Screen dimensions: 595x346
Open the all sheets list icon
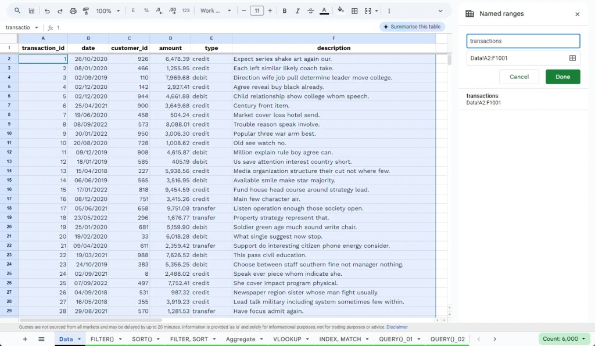[41, 339]
